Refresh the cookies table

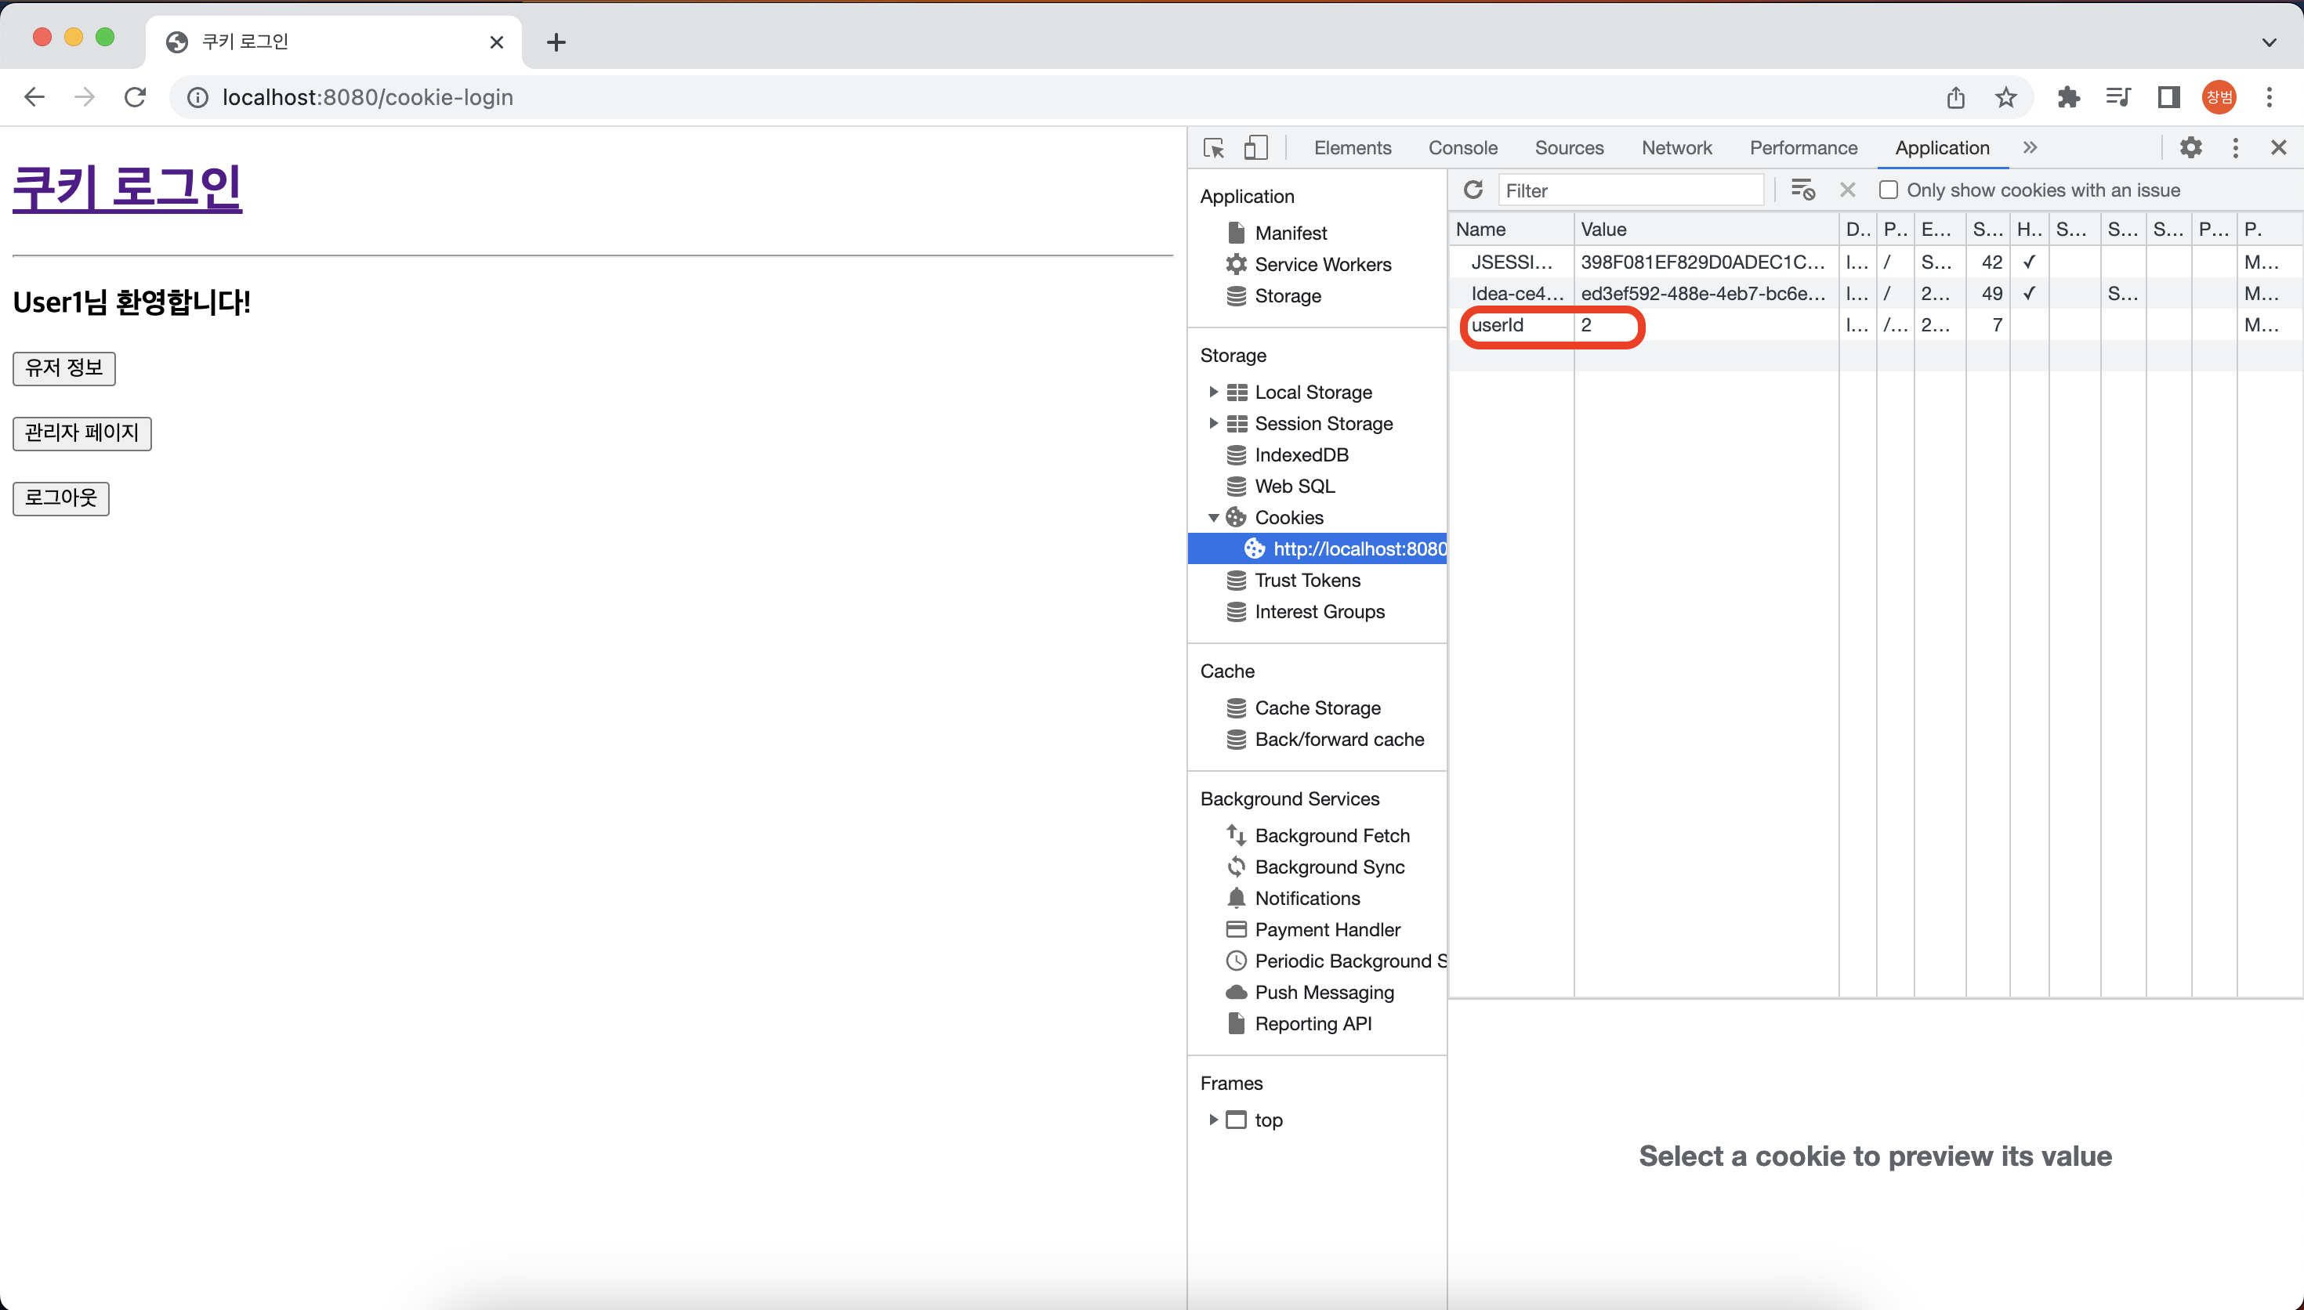1473,190
